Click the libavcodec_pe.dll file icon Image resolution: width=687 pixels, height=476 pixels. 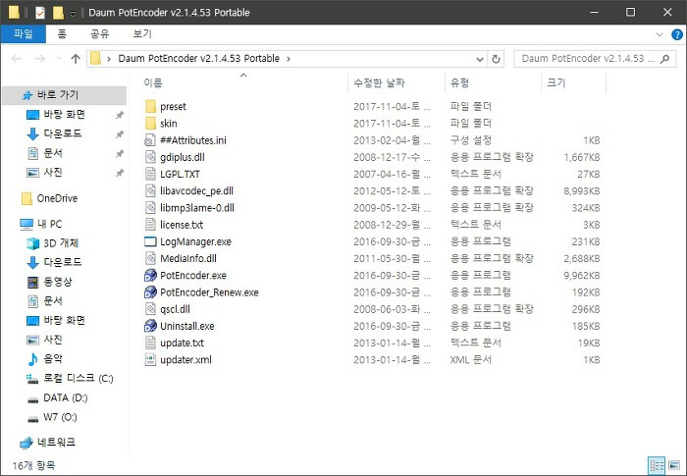pos(150,190)
